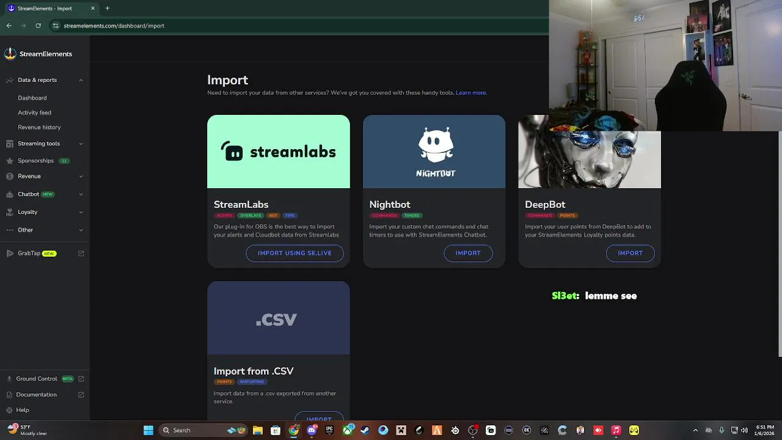This screenshot has height=440, width=782.
Task: Click the Loyalty heart-hand icon
Action: click(10, 212)
